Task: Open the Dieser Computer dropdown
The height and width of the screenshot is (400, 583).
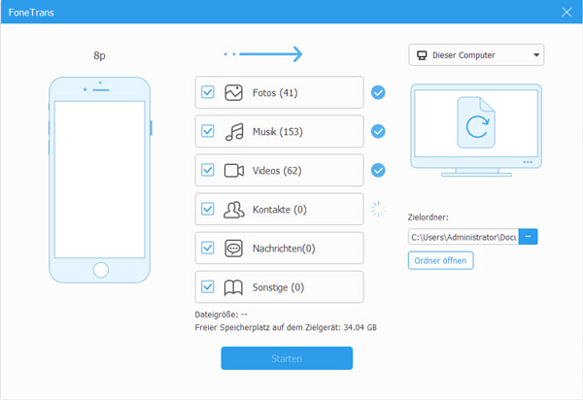Action: (x=475, y=55)
